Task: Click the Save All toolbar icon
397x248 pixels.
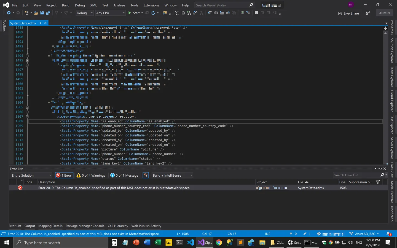Action: tap(48, 13)
